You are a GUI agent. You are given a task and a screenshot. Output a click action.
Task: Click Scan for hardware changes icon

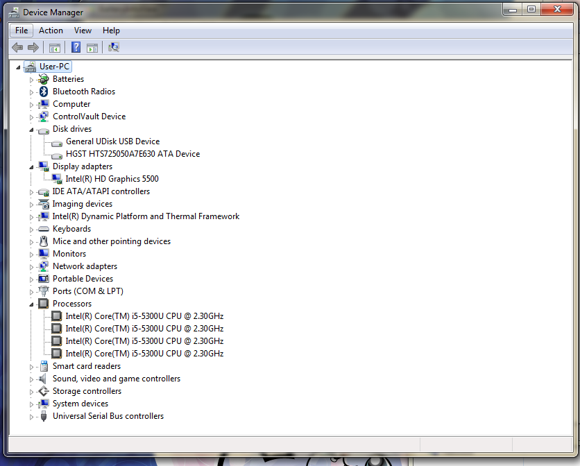(114, 47)
